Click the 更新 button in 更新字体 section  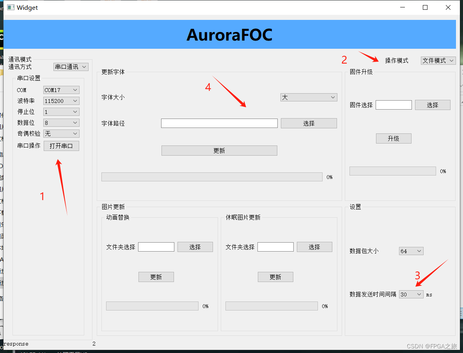[219, 151]
